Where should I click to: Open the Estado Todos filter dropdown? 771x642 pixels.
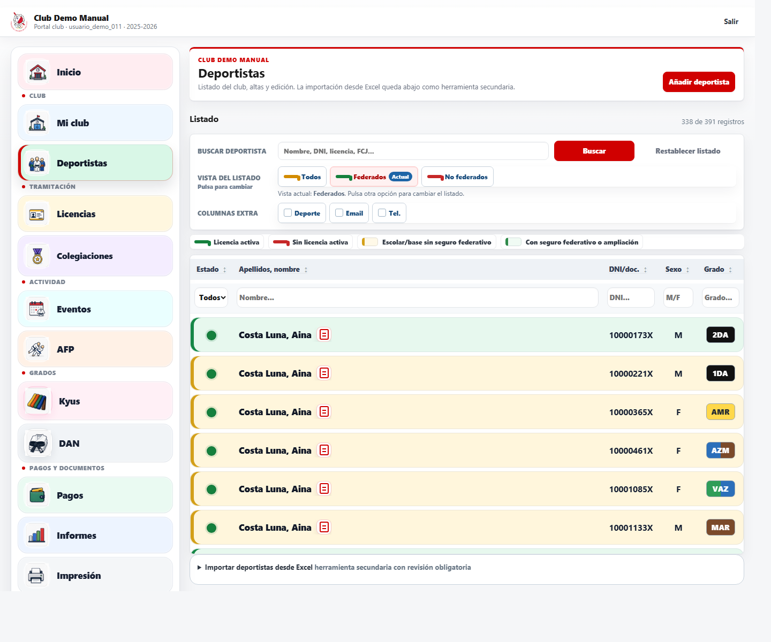(x=211, y=297)
